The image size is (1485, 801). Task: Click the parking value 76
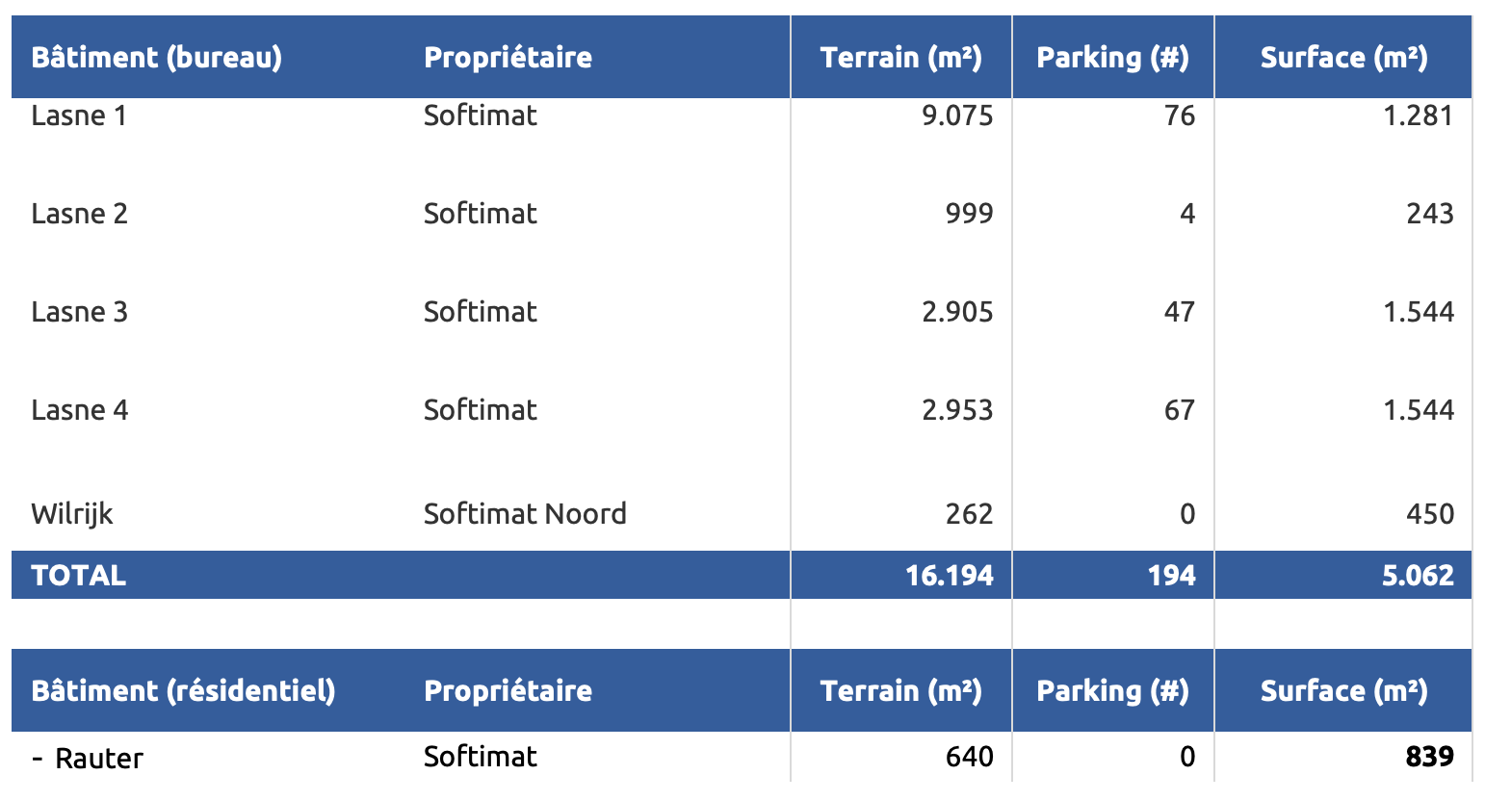click(x=1179, y=116)
